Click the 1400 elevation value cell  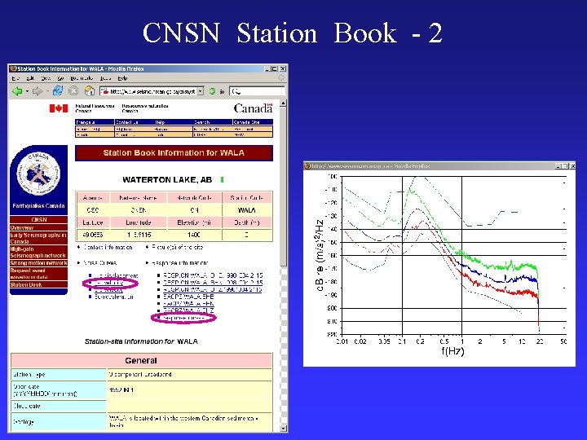pos(194,235)
